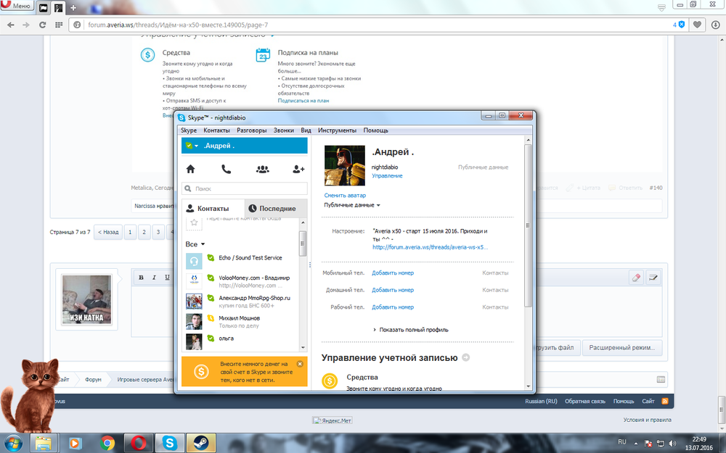The width and height of the screenshot is (726, 453).
Task: Launch Google Chrome from the taskbar
Action: (x=107, y=444)
